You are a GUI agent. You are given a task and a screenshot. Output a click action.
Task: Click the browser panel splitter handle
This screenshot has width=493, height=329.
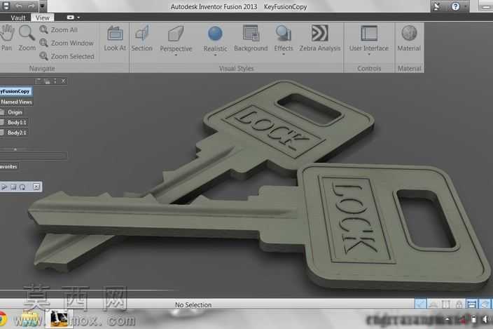[x=15, y=149]
